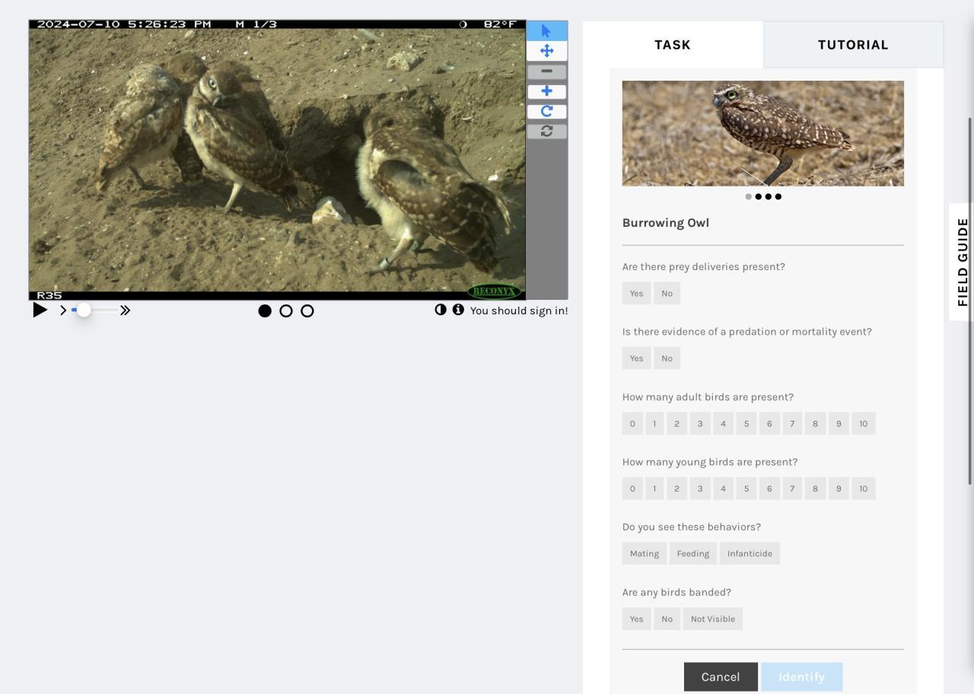This screenshot has height=694, width=974.
Task: Play the image sequence
Action: 40,310
